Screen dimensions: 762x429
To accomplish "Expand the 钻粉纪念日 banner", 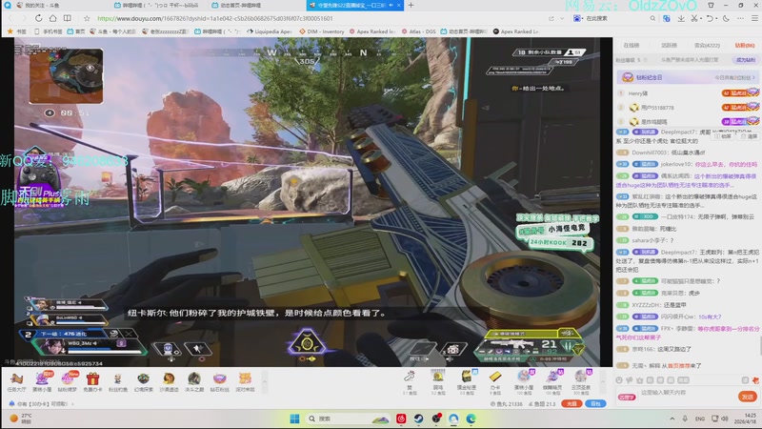I will [x=688, y=77].
